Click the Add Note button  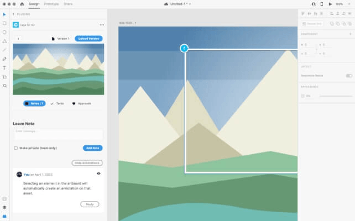tap(92, 148)
